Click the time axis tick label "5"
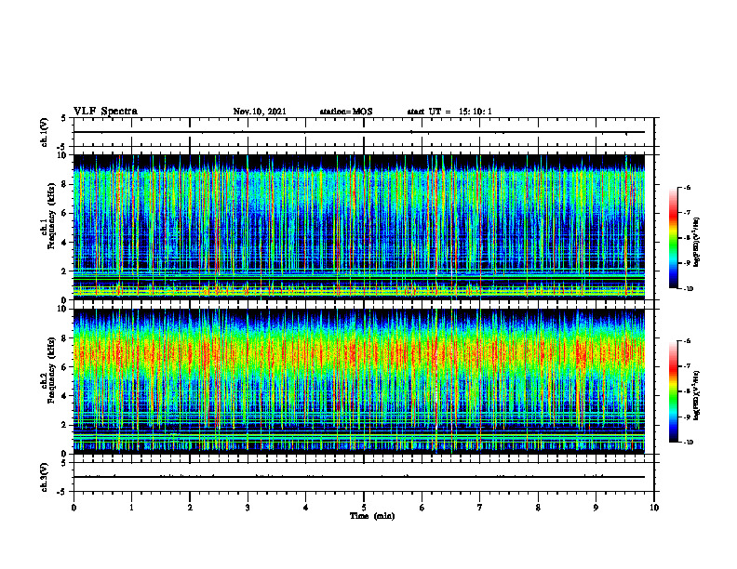The image size is (737, 569). point(364,508)
